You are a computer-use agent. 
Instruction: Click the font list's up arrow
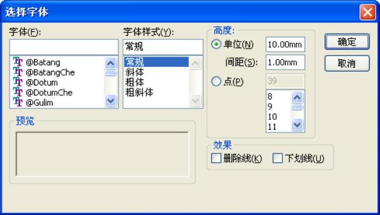111,63
